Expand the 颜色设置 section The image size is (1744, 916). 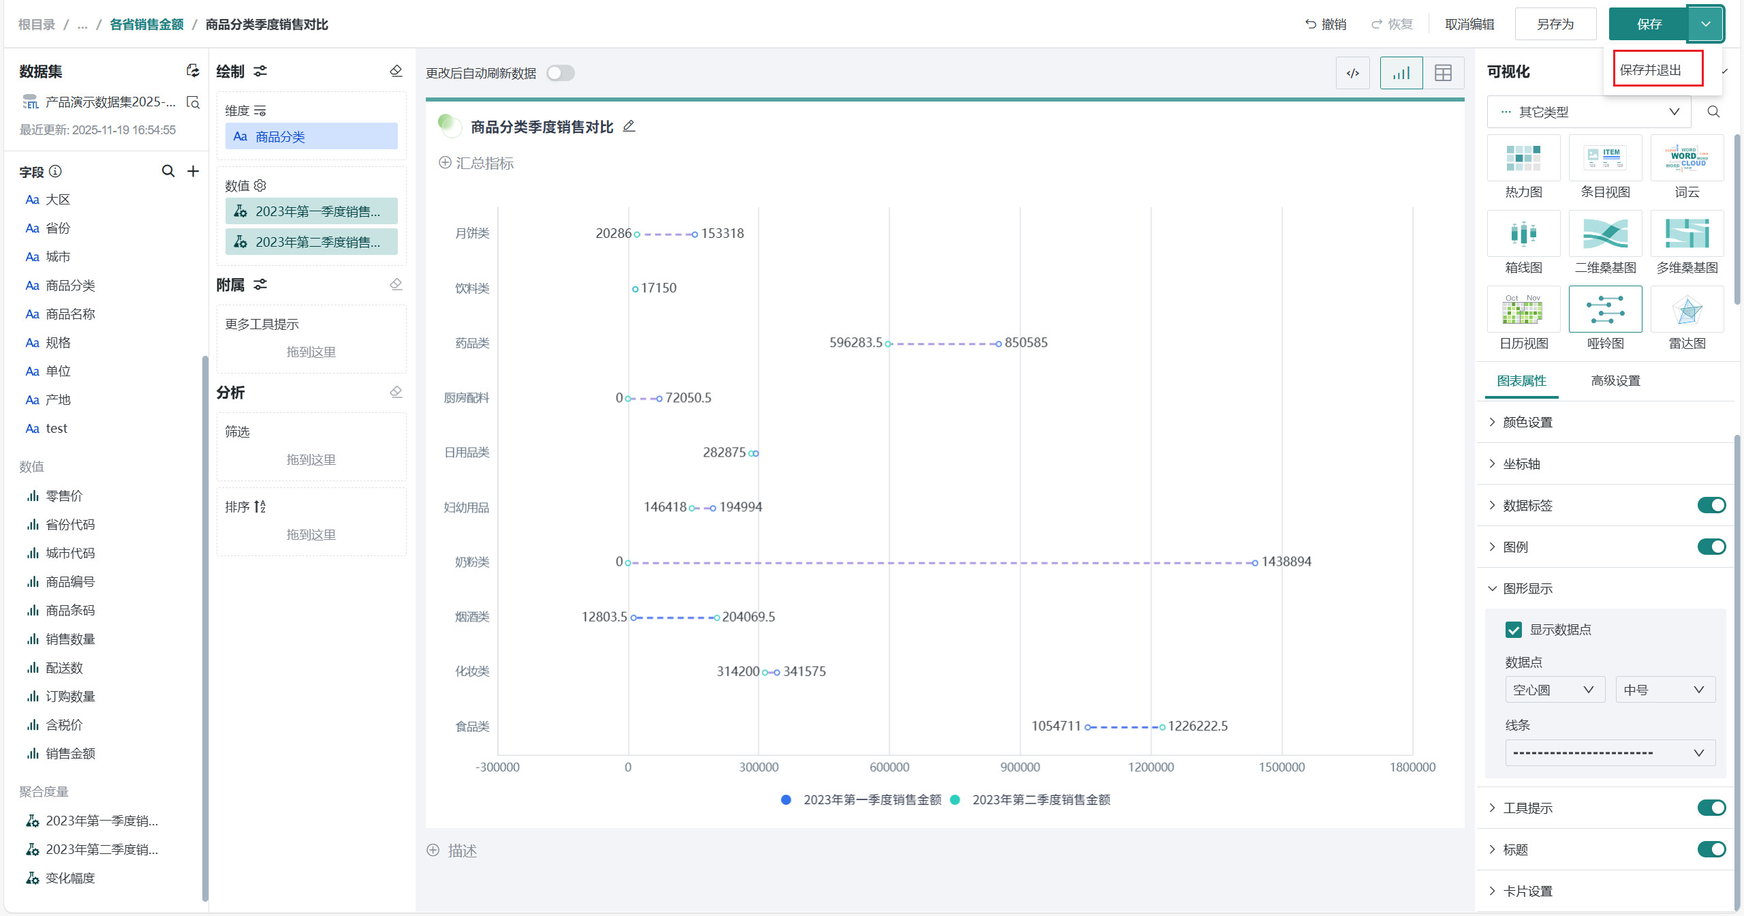pos(1527,423)
